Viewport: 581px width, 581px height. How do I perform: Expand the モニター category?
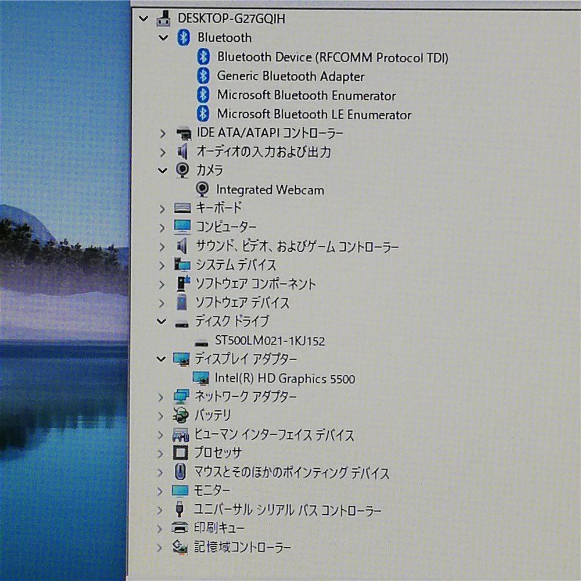(x=160, y=492)
